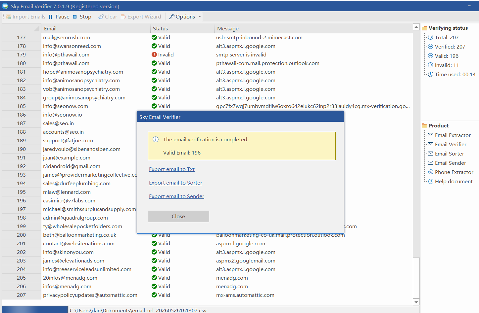
Task: Click Export email to Sender link
Action: point(176,196)
